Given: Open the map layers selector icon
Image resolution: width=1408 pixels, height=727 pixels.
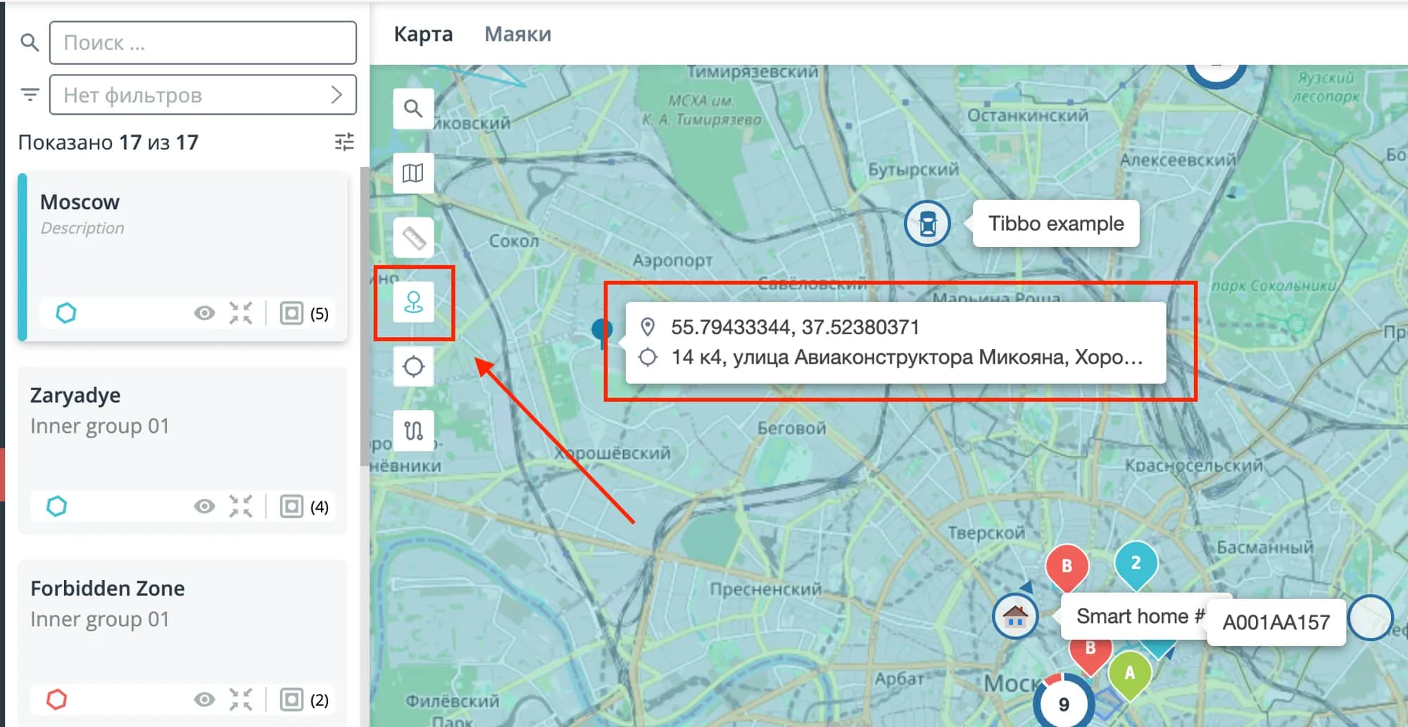Looking at the screenshot, I should point(413,173).
